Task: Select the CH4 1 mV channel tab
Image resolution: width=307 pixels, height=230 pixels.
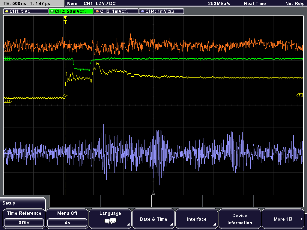Action: point(161,11)
